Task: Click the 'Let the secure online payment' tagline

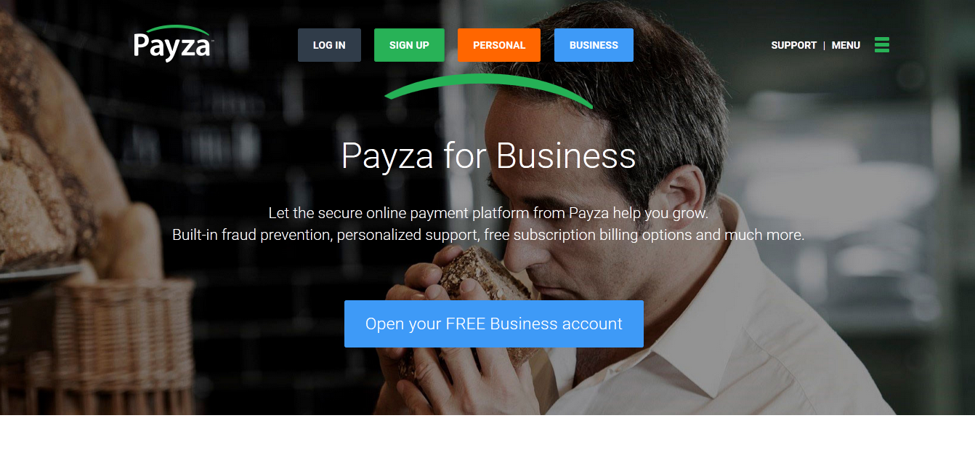Action: click(488, 213)
